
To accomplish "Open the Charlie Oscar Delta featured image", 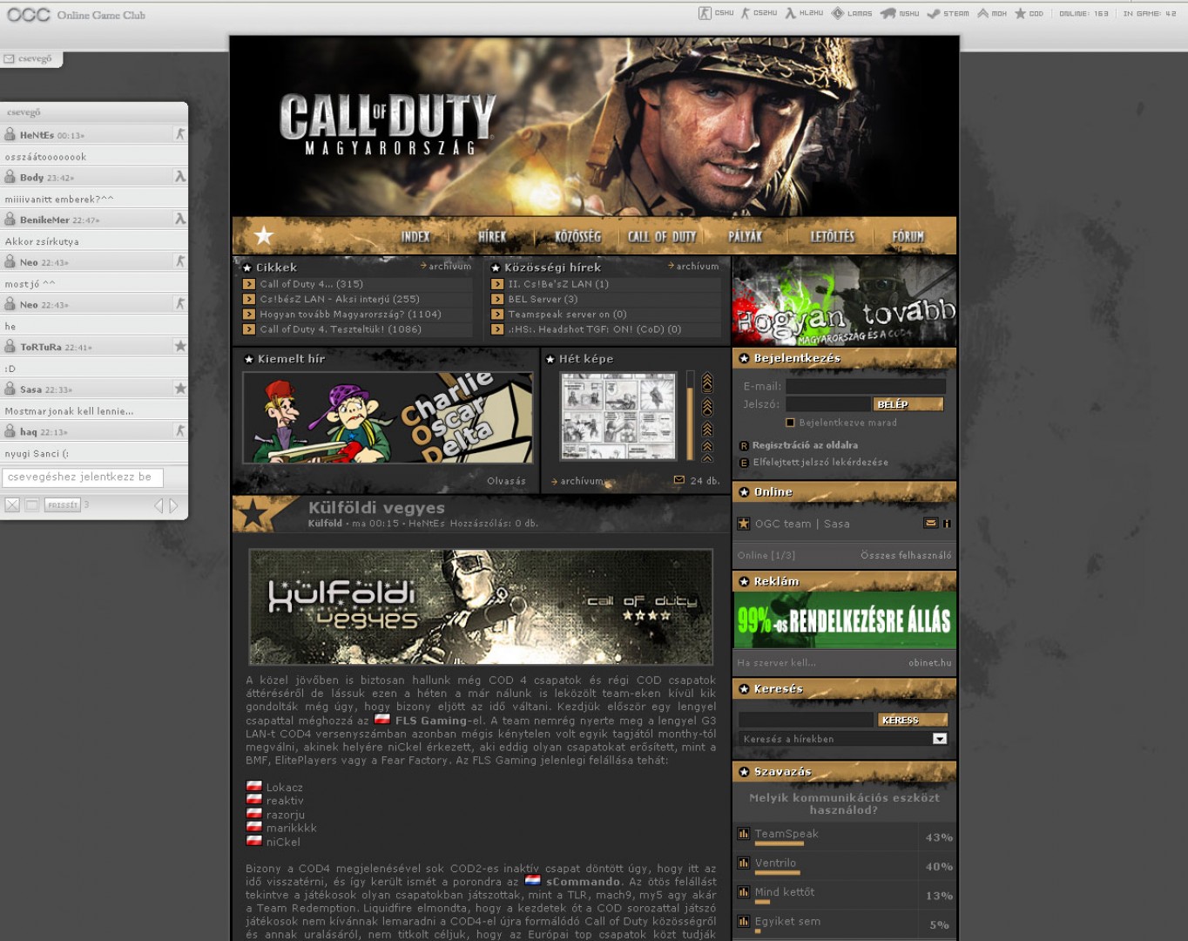I will [x=388, y=418].
